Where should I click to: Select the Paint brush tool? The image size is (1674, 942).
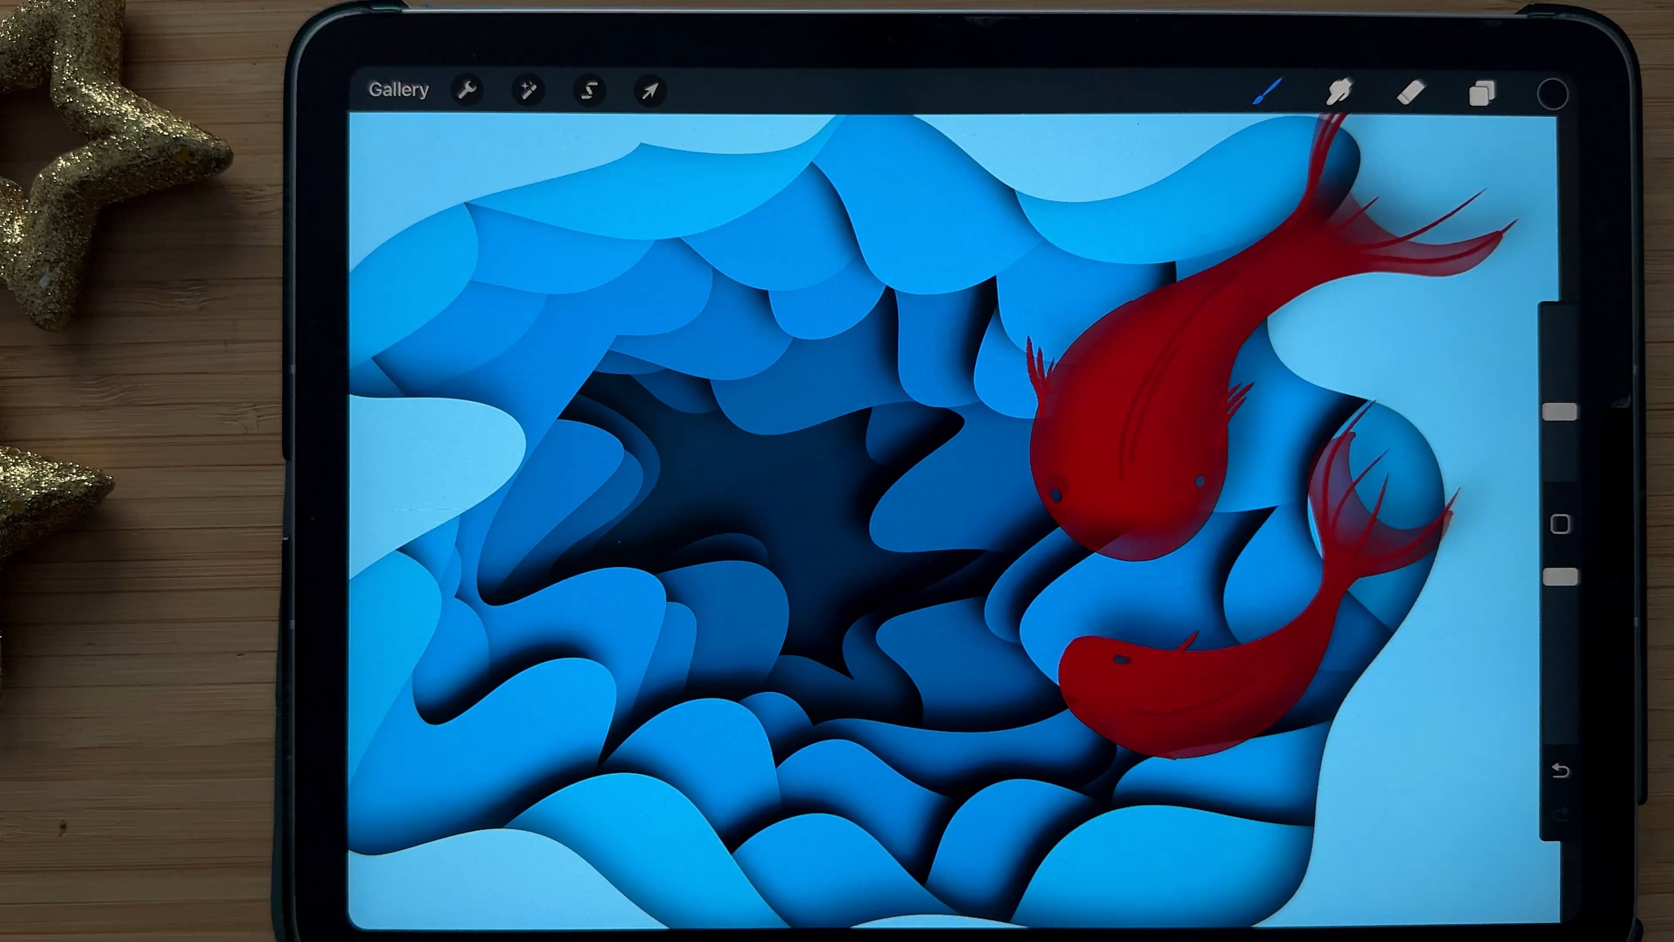tap(1267, 92)
